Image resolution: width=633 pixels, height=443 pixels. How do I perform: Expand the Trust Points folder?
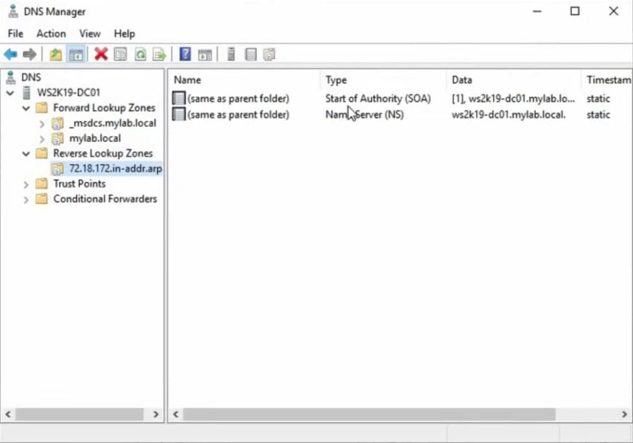[26, 184]
